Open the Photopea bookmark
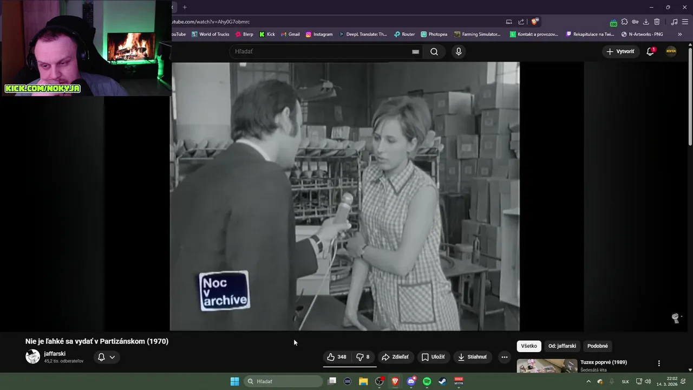This screenshot has height=390, width=693. [x=434, y=34]
